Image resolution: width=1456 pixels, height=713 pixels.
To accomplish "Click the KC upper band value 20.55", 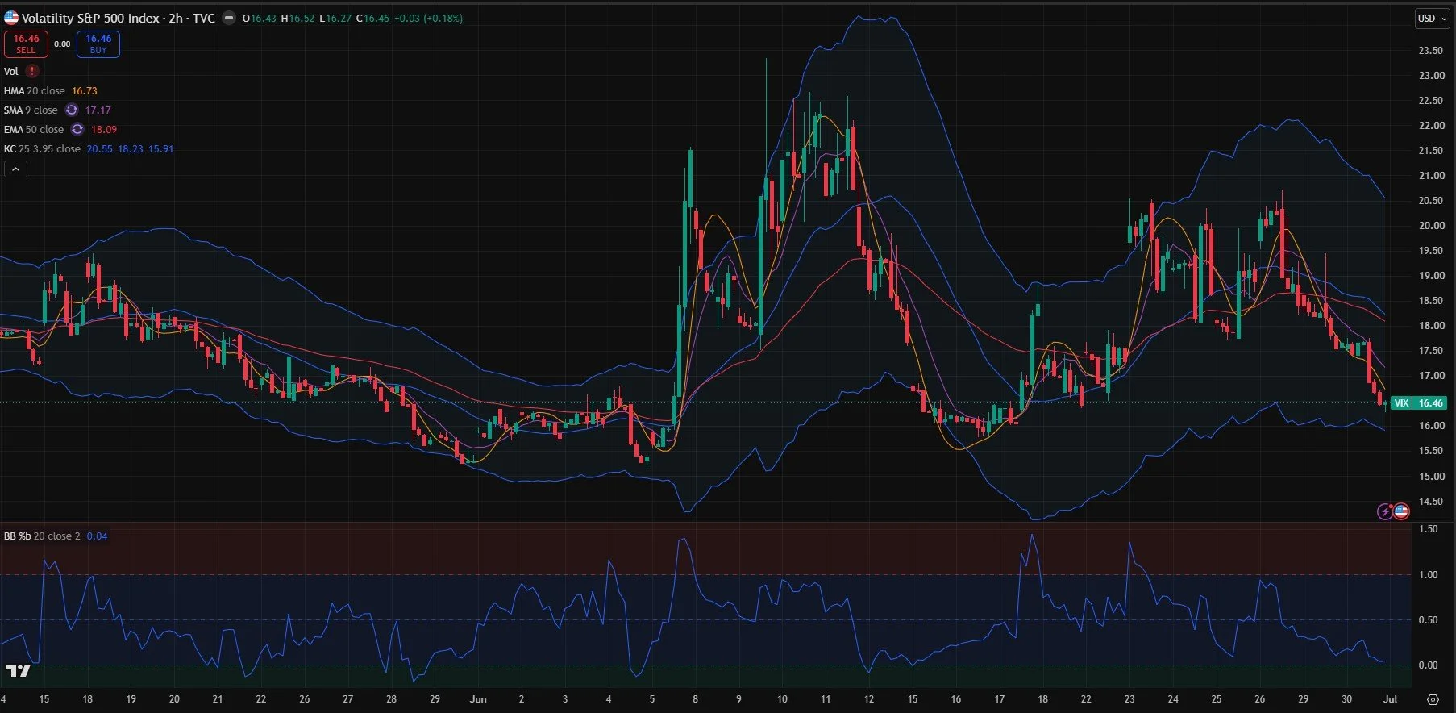I will (100, 148).
